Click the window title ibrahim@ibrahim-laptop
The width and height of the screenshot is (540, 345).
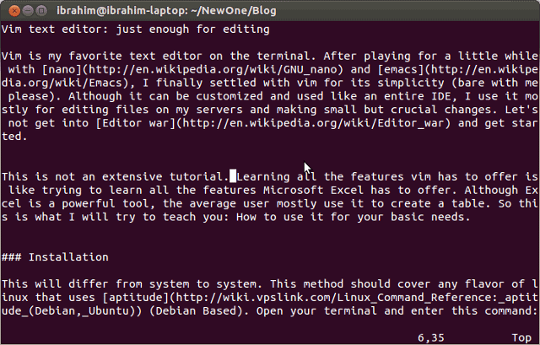166,11
